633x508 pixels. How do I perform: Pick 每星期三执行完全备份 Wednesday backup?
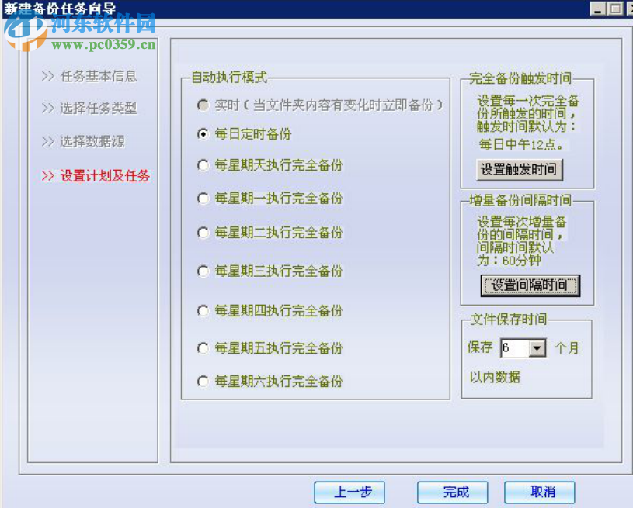coord(203,271)
